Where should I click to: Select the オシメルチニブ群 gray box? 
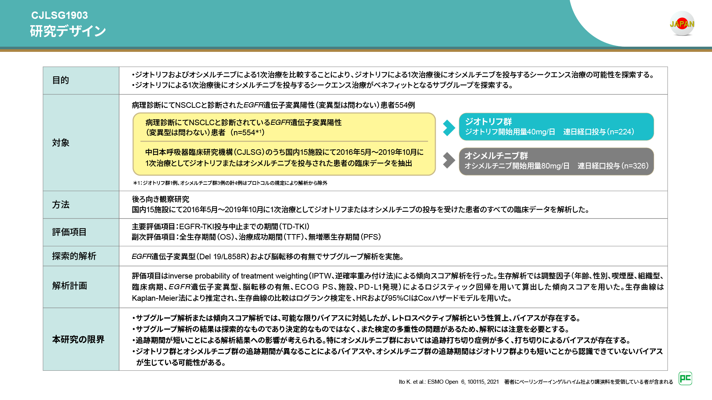pyautogui.click(x=556, y=161)
